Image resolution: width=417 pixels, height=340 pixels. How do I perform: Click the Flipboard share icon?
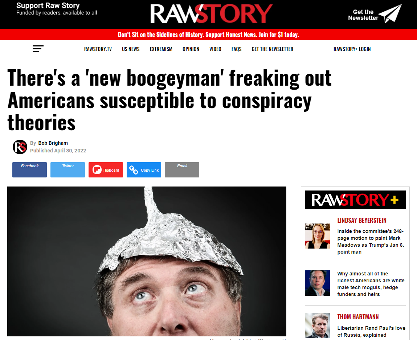97,169
